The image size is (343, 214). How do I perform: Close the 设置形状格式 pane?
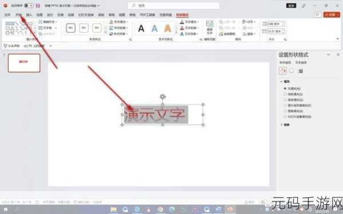[x=338, y=54]
